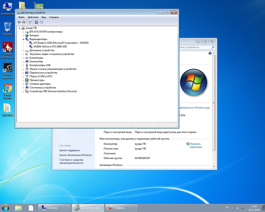Click the Системные устройства icon

coord(27,87)
